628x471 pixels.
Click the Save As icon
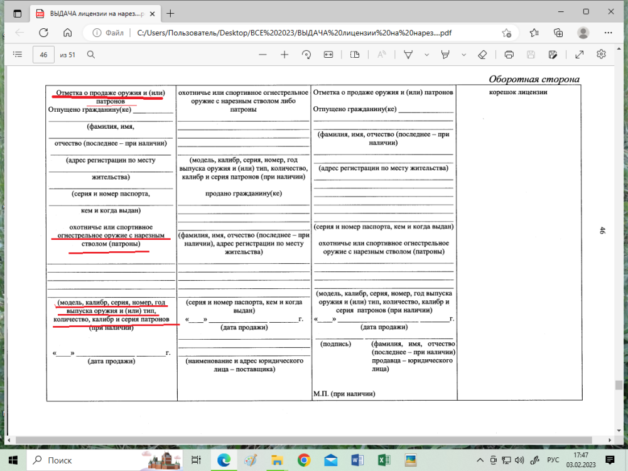pos(553,55)
